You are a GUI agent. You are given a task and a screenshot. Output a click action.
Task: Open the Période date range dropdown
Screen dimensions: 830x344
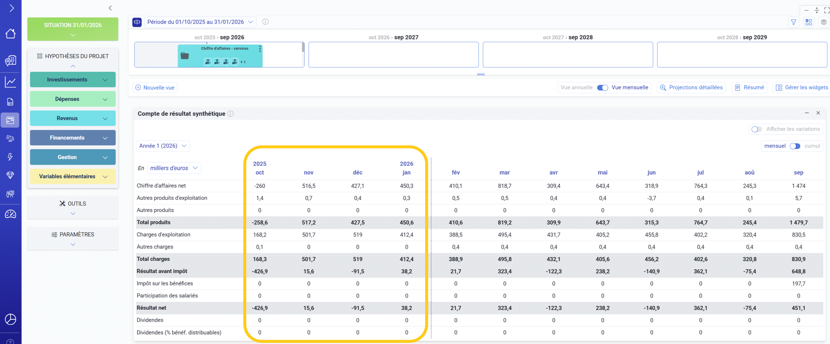pos(200,22)
